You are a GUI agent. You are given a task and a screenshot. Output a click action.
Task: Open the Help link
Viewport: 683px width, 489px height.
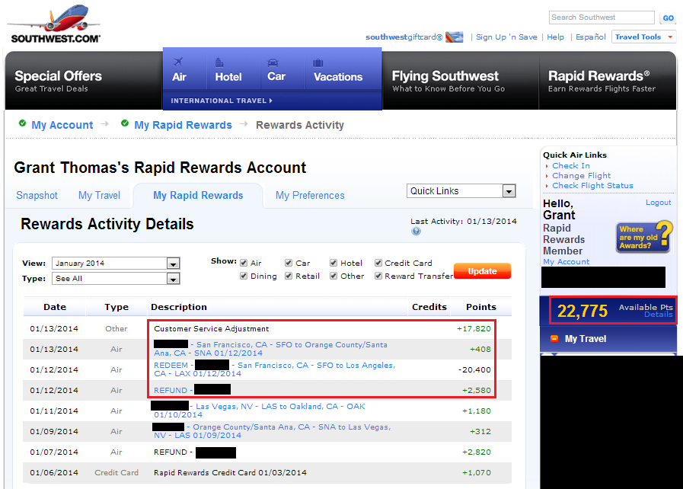click(555, 37)
